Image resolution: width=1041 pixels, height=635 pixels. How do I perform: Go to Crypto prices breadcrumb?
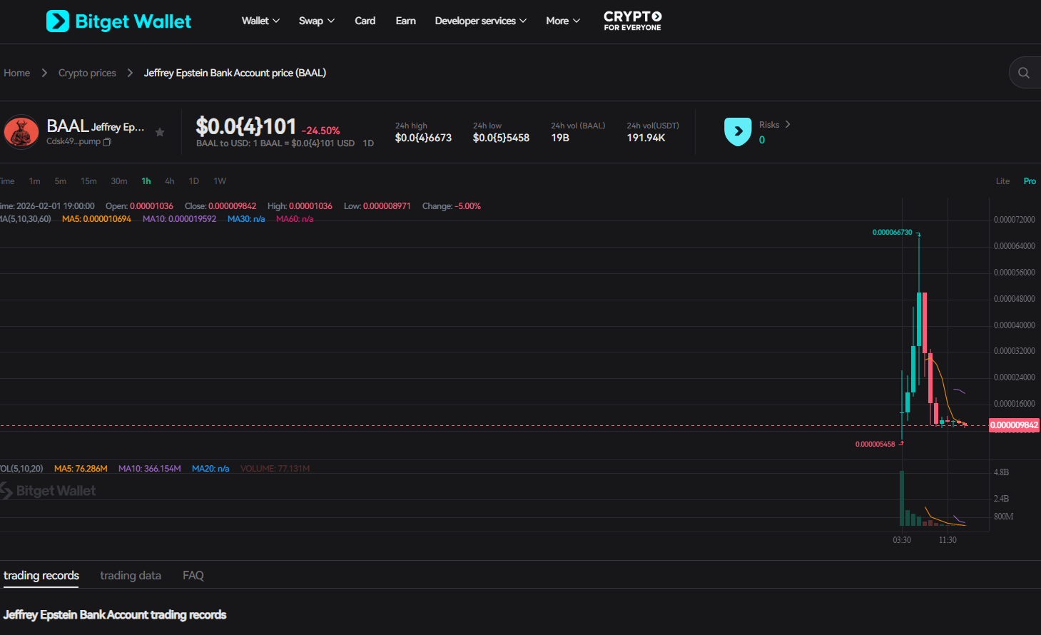pos(87,73)
